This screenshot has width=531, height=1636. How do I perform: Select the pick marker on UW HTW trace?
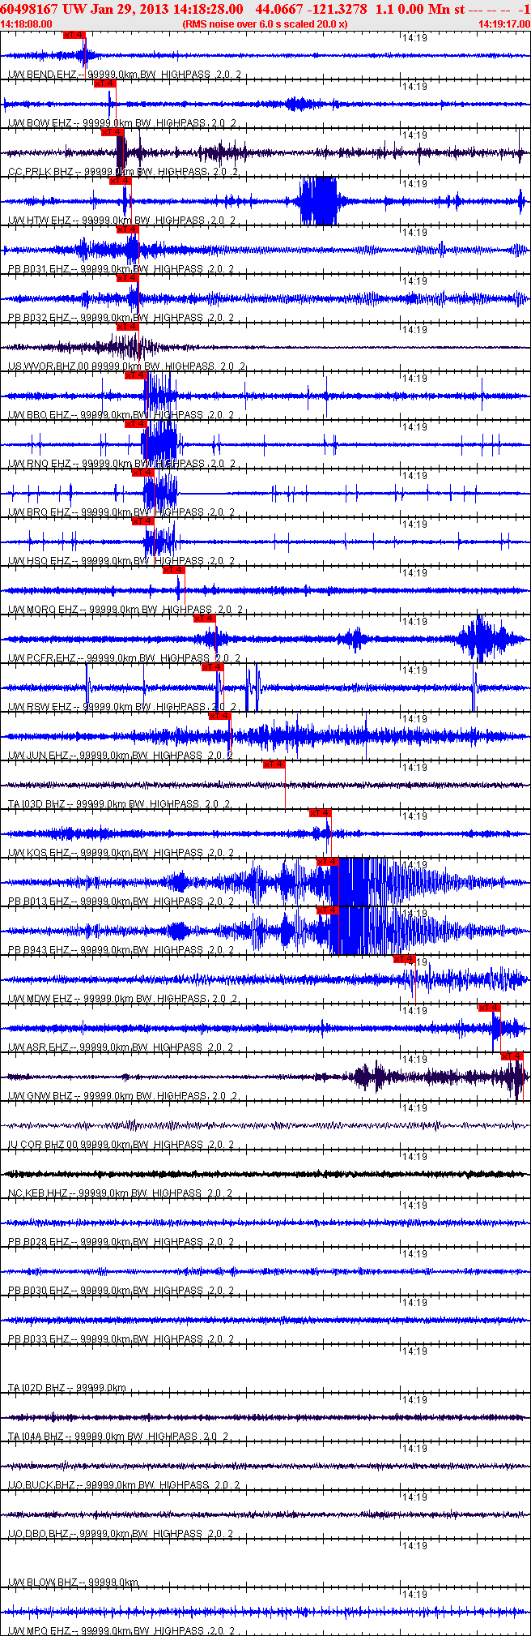tap(120, 181)
